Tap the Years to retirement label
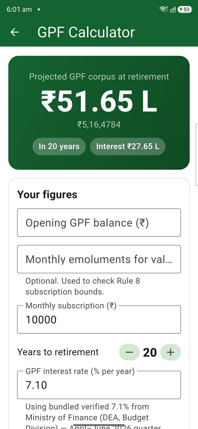The width and height of the screenshot is (198, 429). click(58, 352)
